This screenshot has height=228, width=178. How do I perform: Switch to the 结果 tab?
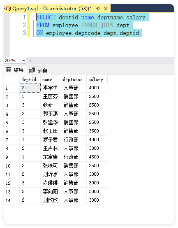click(15, 70)
